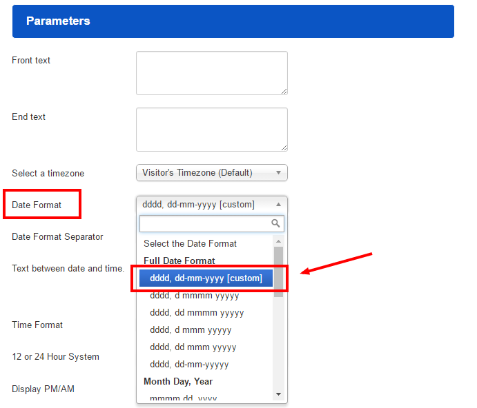
Task: Click the End text resize handle
Action: (284, 148)
